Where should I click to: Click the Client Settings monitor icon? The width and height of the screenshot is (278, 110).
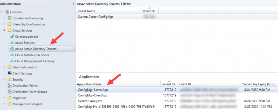[10, 73]
